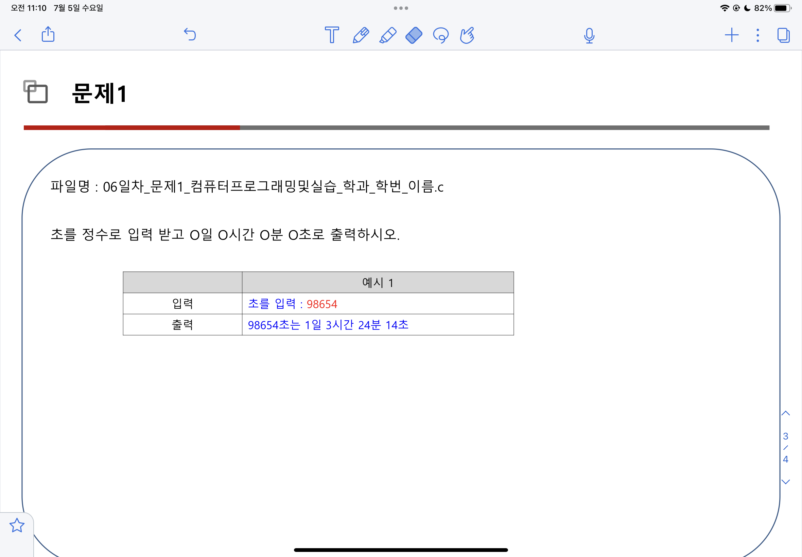Select the Pen tool
The image size is (802, 557).
point(361,35)
